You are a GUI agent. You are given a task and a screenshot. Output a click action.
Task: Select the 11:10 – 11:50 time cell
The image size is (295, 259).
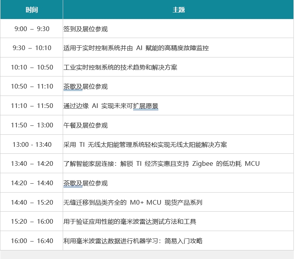pos(32,106)
